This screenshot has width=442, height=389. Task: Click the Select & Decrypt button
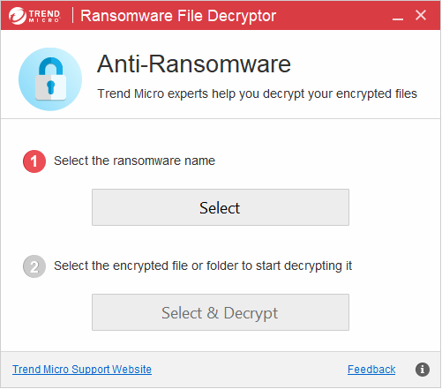tap(221, 312)
